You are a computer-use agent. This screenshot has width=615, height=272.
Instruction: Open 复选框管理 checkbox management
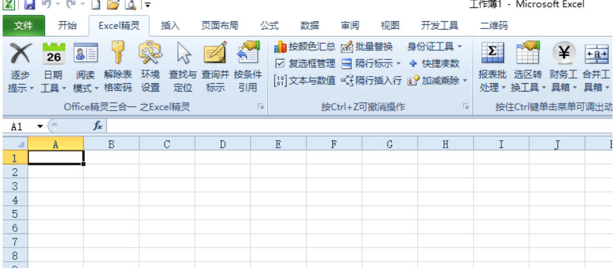[x=305, y=64]
